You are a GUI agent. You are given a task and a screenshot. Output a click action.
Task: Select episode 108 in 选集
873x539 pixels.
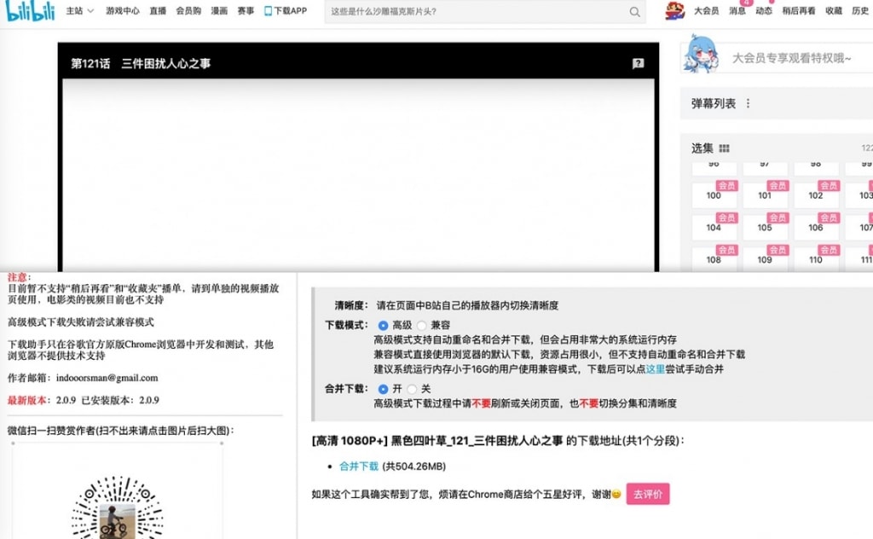714,259
